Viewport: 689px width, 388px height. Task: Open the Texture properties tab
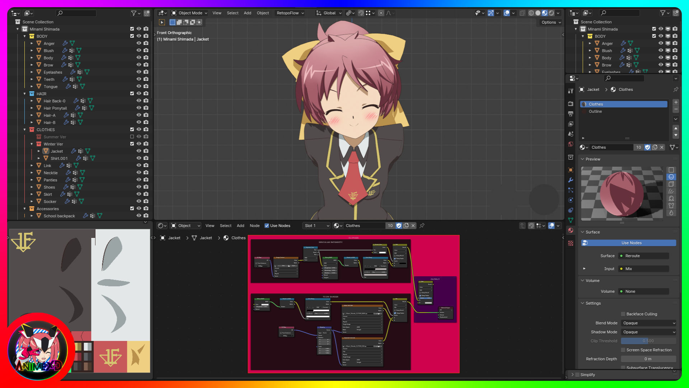(x=571, y=243)
